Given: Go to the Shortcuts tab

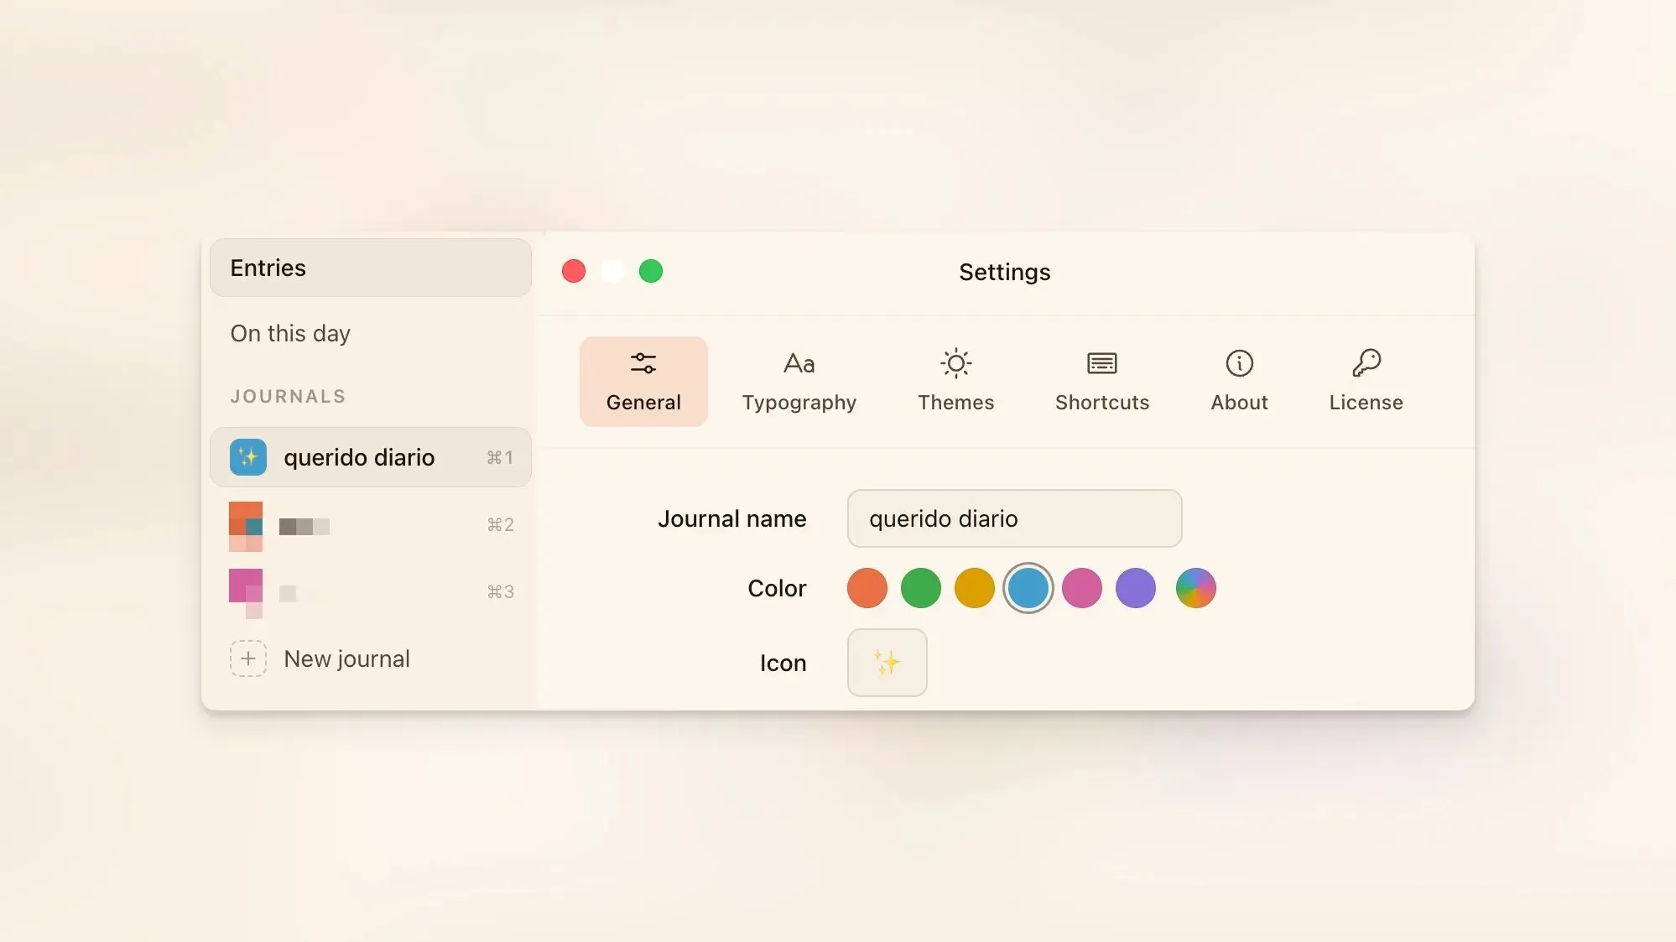Looking at the screenshot, I should (x=1101, y=382).
